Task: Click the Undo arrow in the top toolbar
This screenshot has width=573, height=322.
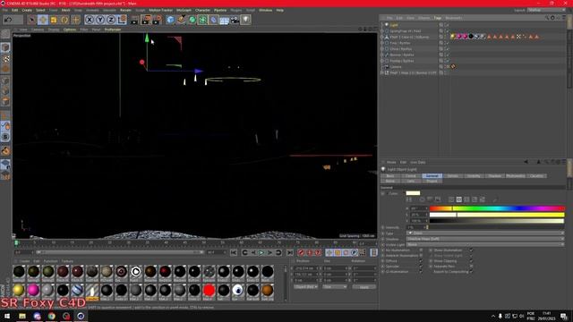Action: pos(8,20)
